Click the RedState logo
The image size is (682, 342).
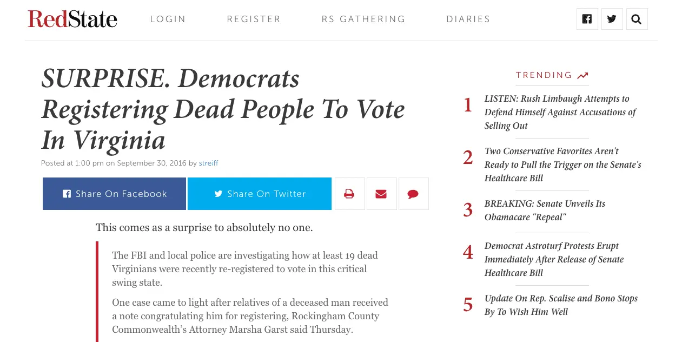pyautogui.click(x=72, y=19)
